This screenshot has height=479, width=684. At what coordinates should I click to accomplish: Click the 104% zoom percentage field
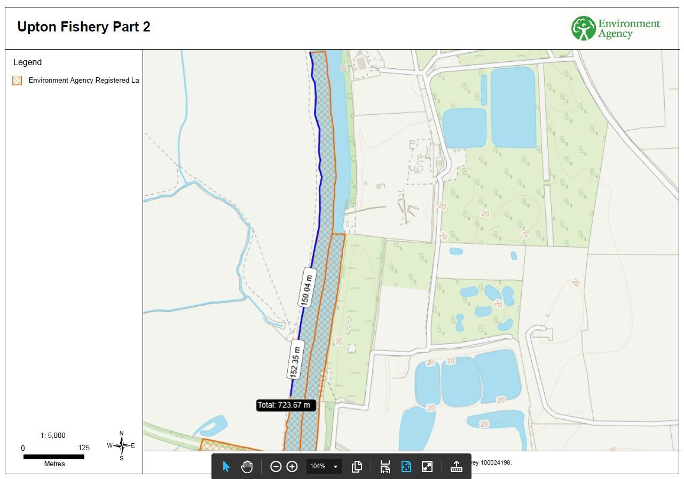[x=318, y=467]
